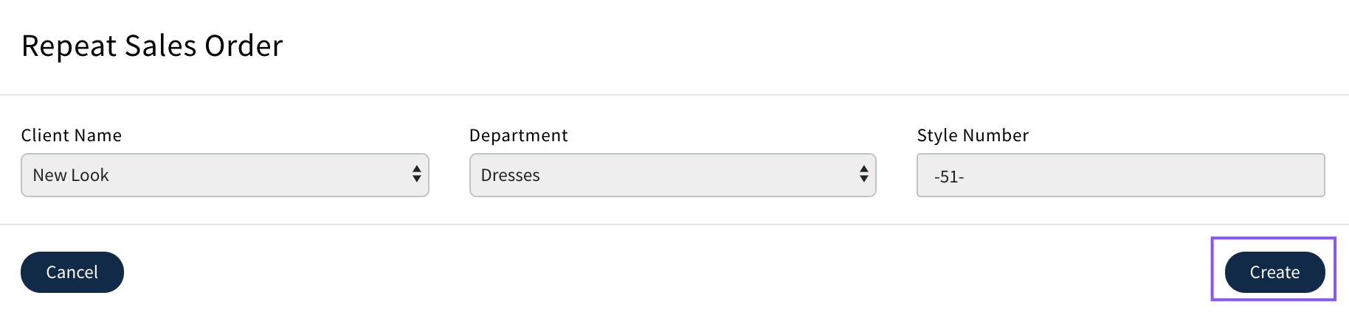Image resolution: width=1349 pixels, height=312 pixels.
Task: Select the New Look value text
Action: pyautogui.click(x=71, y=175)
